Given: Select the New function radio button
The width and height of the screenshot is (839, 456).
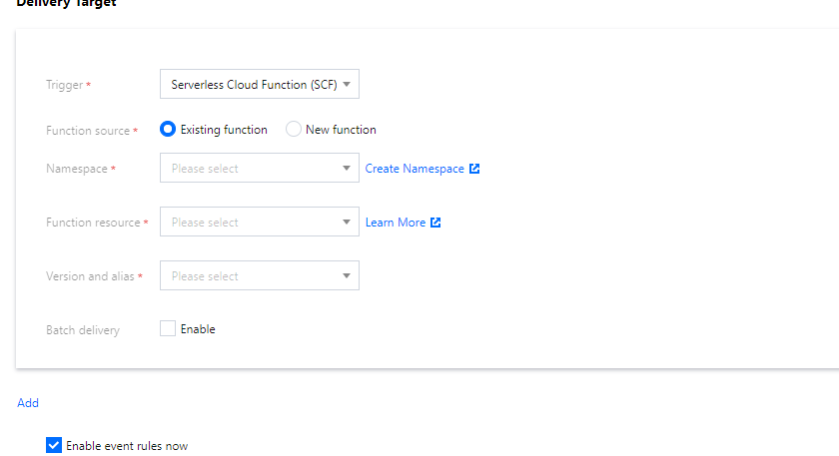Looking at the screenshot, I should click(294, 130).
